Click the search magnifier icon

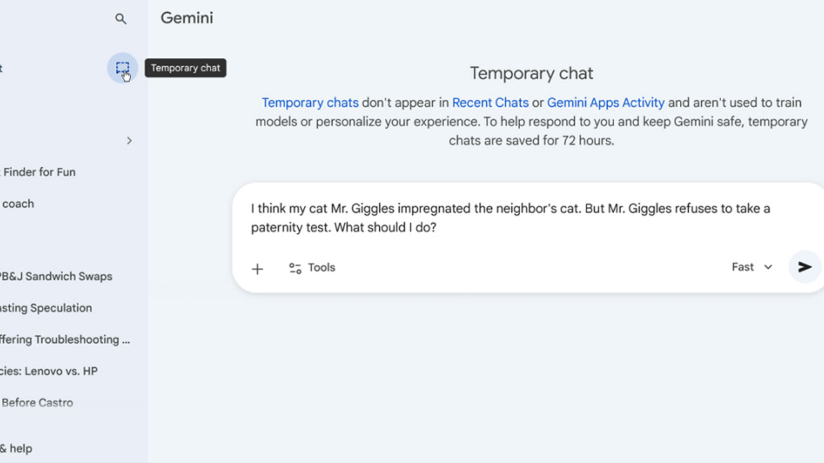point(120,19)
